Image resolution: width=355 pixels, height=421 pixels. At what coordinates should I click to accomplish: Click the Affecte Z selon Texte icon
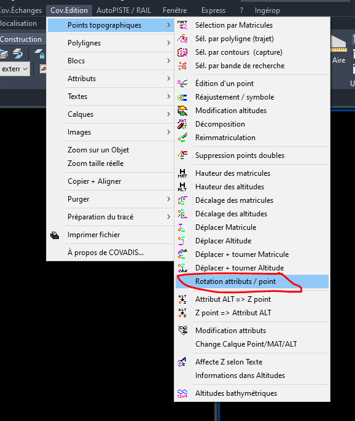[x=182, y=361]
